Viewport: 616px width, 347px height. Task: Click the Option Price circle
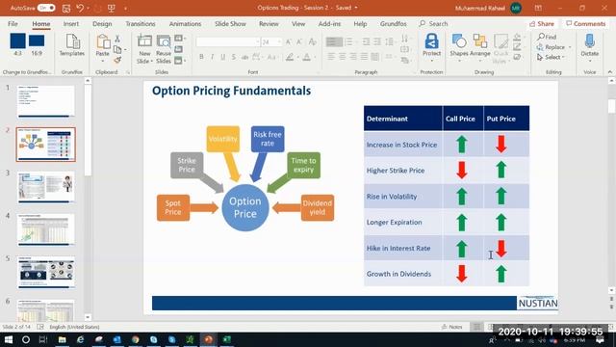(x=245, y=207)
